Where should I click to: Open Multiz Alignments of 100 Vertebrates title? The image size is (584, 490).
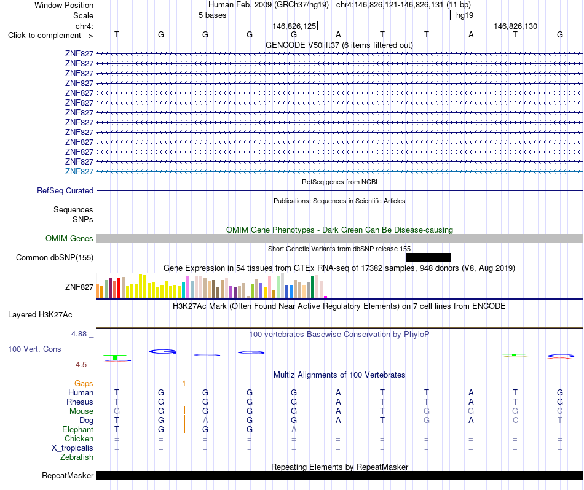click(339, 375)
